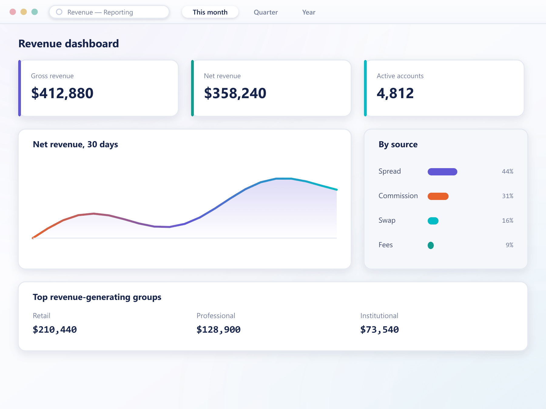Click the $128,900 Professional amount
The image size is (546, 409).
tap(218, 330)
